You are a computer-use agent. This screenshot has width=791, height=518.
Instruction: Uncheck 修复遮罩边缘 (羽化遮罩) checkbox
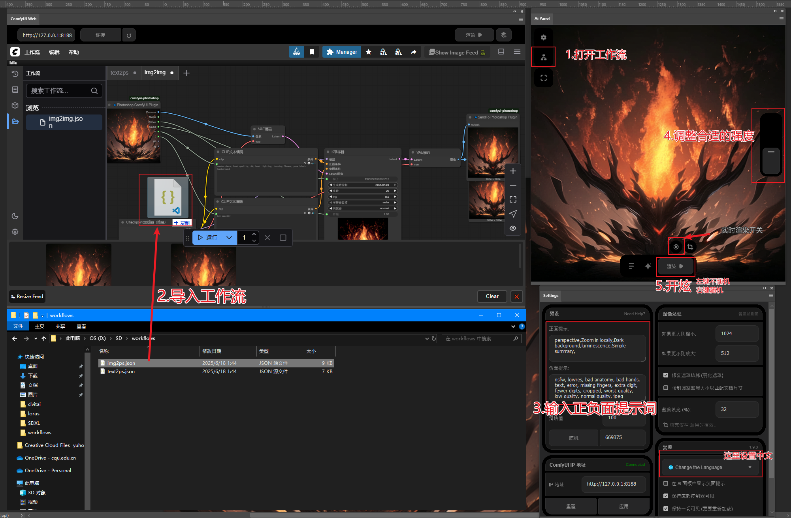(666, 375)
